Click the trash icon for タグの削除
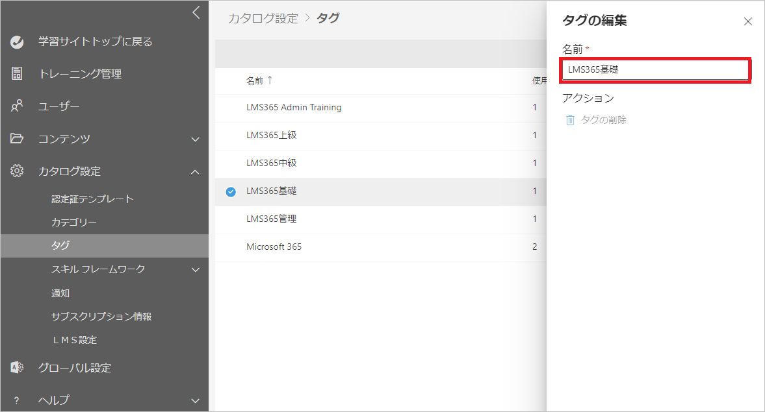Screen dimensions: 765x412 570,120
